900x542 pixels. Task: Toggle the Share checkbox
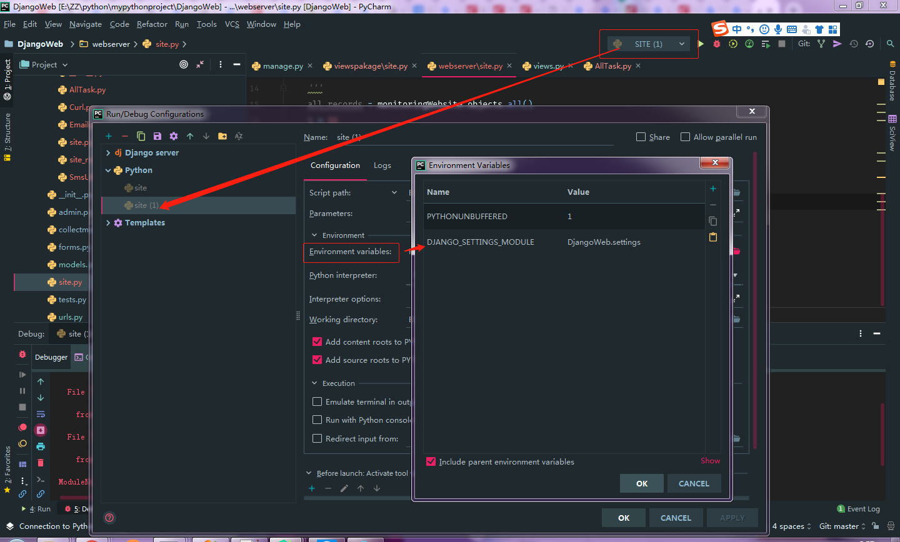(641, 137)
